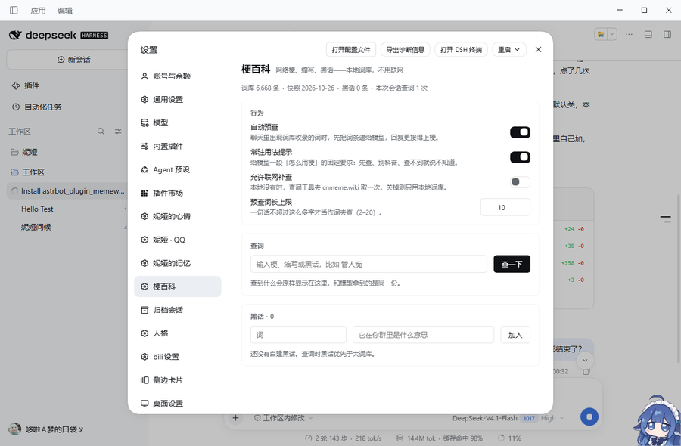Open the three-dot more options menu

click(629, 34)
